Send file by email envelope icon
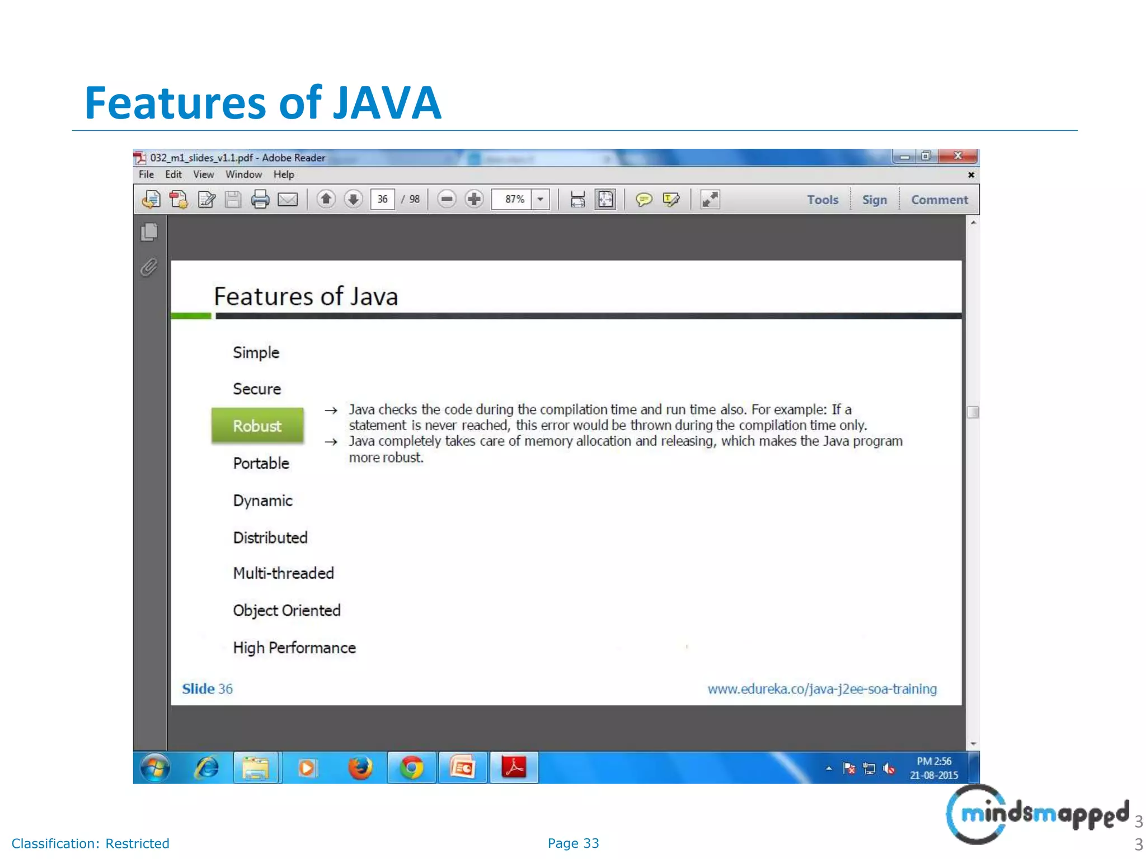The height and width of the screenshot is (859, 1146). [x=288, y=200]
